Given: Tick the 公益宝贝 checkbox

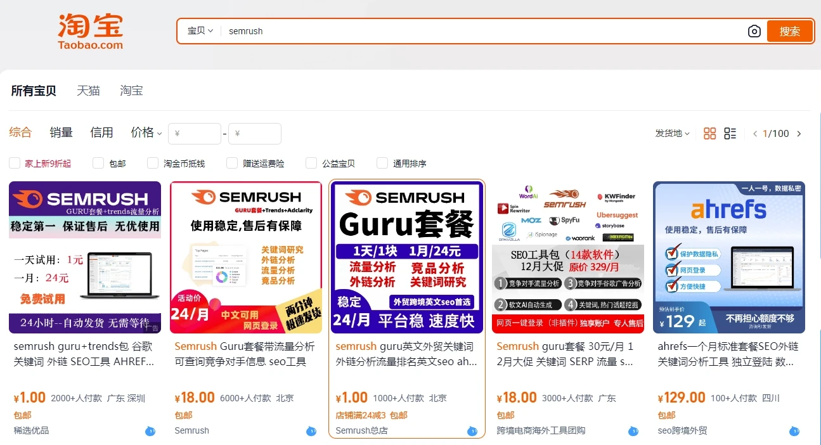Looking at the screenshot, I should (x=311, y=163).
